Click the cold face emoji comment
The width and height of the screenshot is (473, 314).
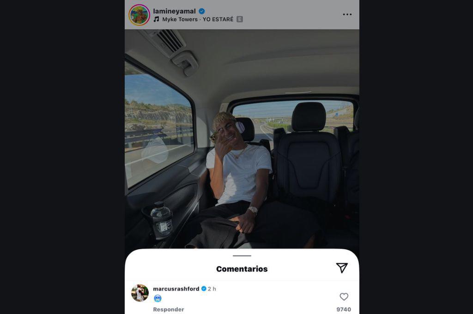(x=158, y=299)
